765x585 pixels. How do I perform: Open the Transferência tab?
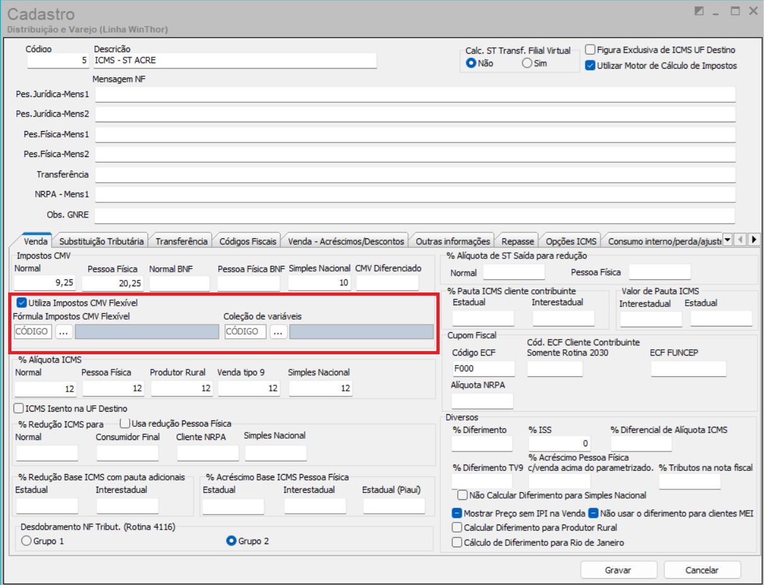pos(182,241)
